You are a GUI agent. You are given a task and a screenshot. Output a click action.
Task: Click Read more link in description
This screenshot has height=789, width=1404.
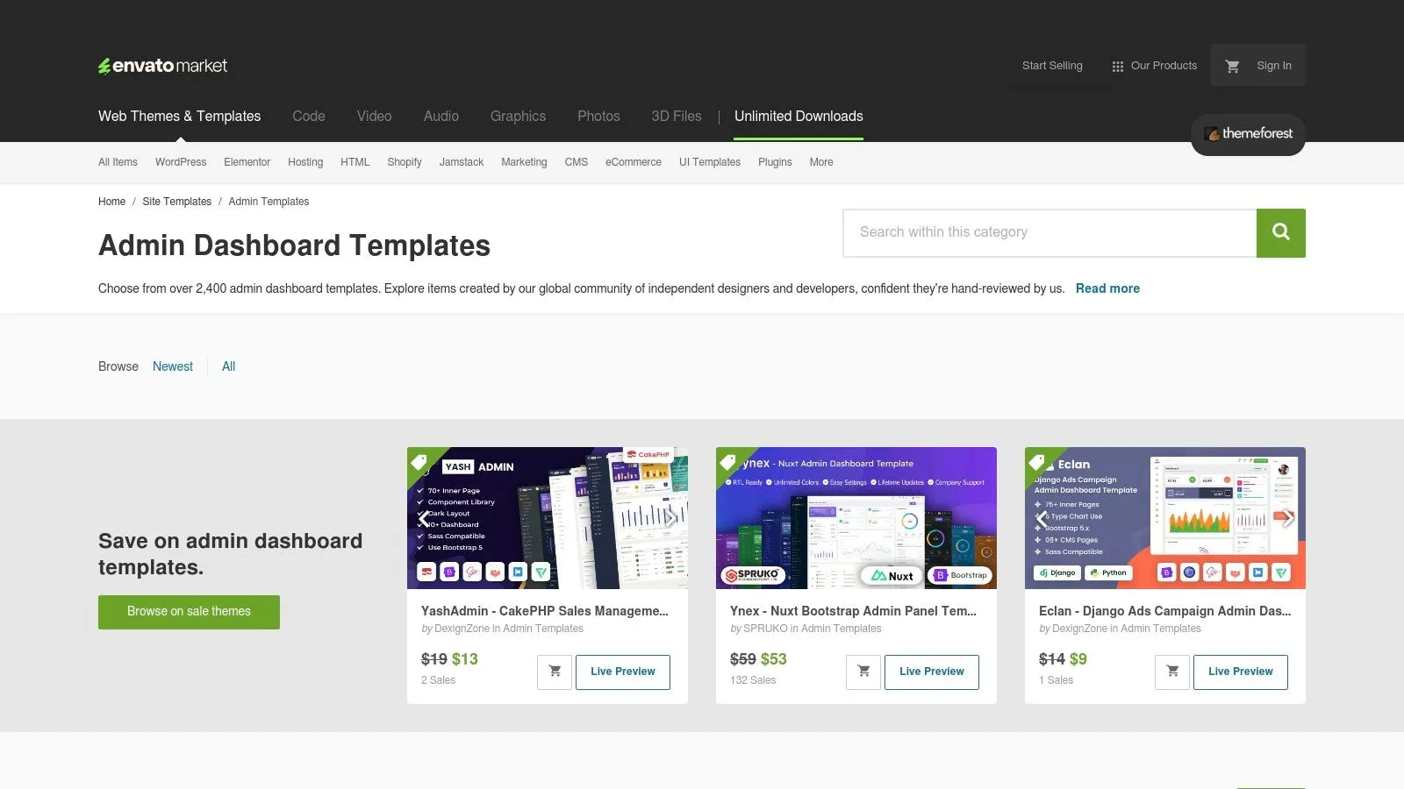(x=1107, y=288)
